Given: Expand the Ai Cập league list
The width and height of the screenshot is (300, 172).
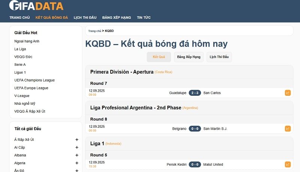Looking at the screenshot, I should pyautogui.click(x=76, y=148).
